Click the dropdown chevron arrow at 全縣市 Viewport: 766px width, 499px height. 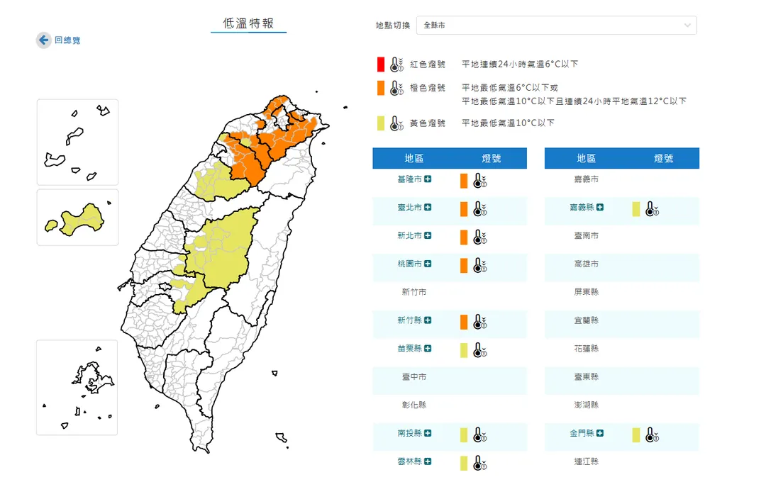(x=687, y=26)
